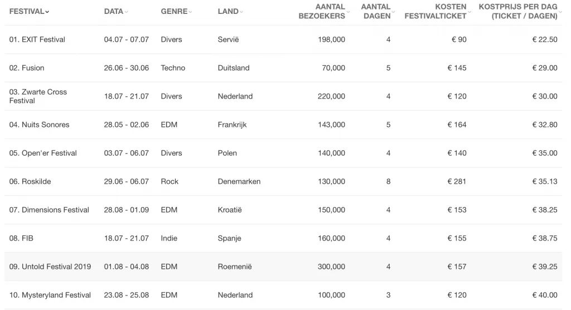This screenshot has width=571, height=310.
Task: Select the 06. Roskilde row
Action: [283, 181]
